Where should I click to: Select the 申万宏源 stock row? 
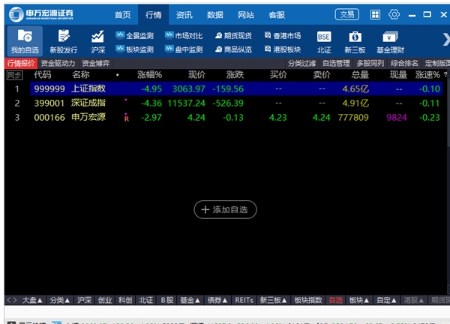(x=226, y=117)
